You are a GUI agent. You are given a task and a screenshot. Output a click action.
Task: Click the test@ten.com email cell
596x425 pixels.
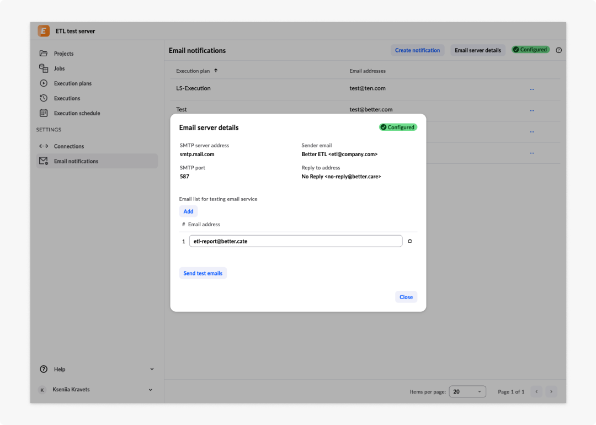368,88
